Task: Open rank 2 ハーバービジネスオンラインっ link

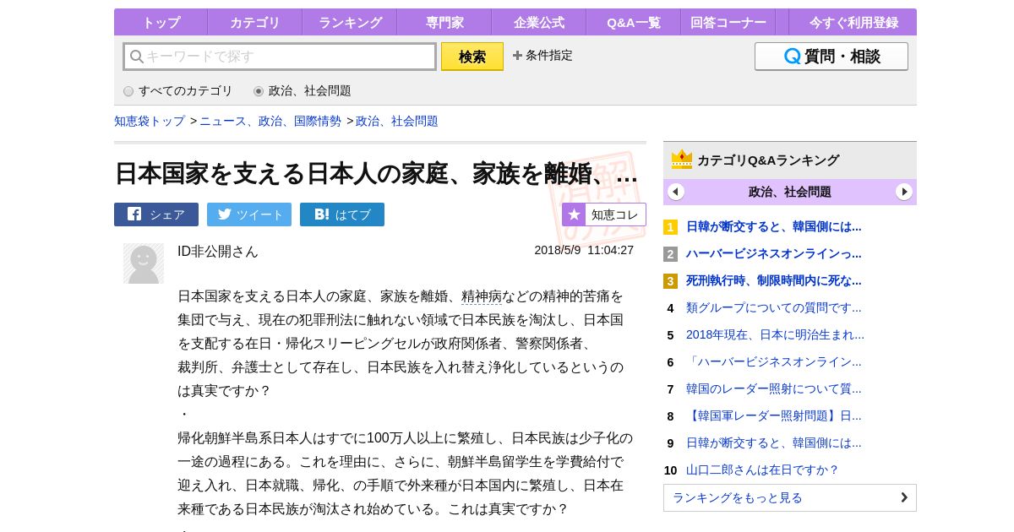Action: coord(774,253)
